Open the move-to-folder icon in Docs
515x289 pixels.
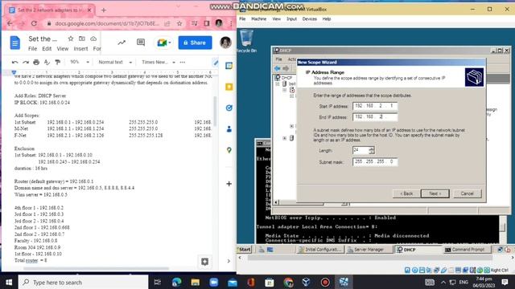coord(82,39)
